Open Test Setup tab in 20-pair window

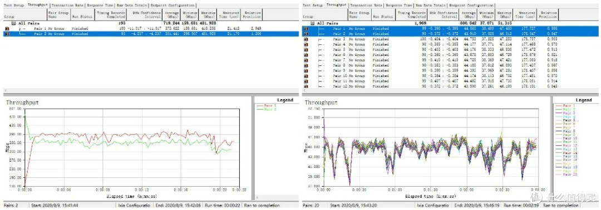pyautogui.click(x=313, y=6)
